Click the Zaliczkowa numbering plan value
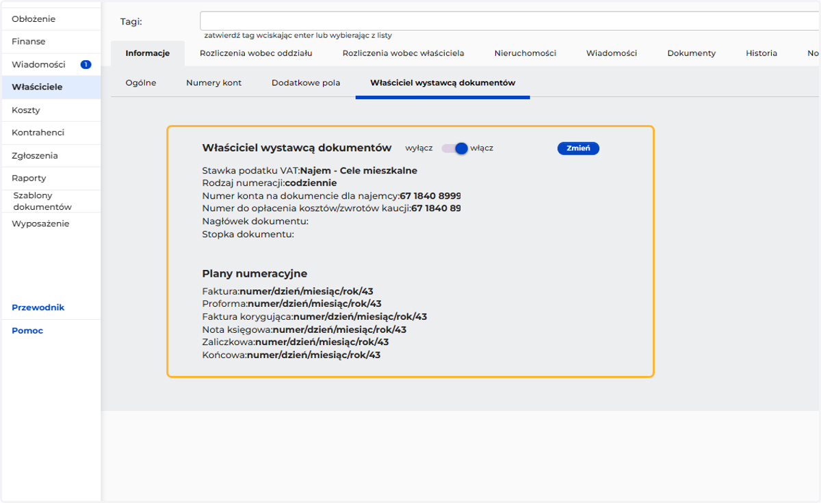Screen dimensions: 821x503 click(x=322, y=342)
